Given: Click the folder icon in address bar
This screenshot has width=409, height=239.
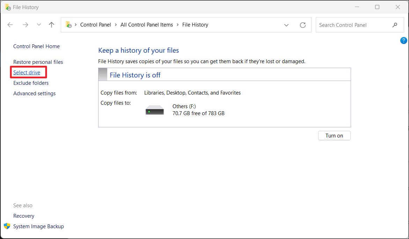Looking at the screenshot, I should 68,25.
